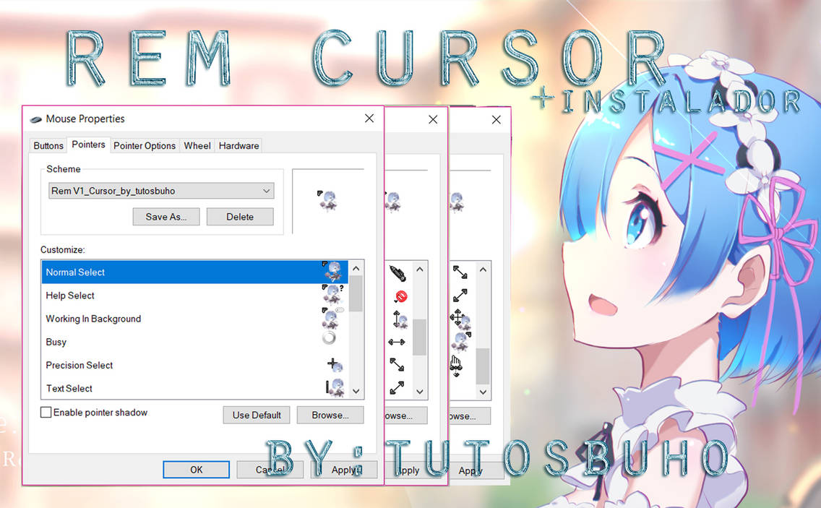Viewport: 821px width, 508px height.
Task: Open the Hardware tab
Action: [x=238, y=145]
